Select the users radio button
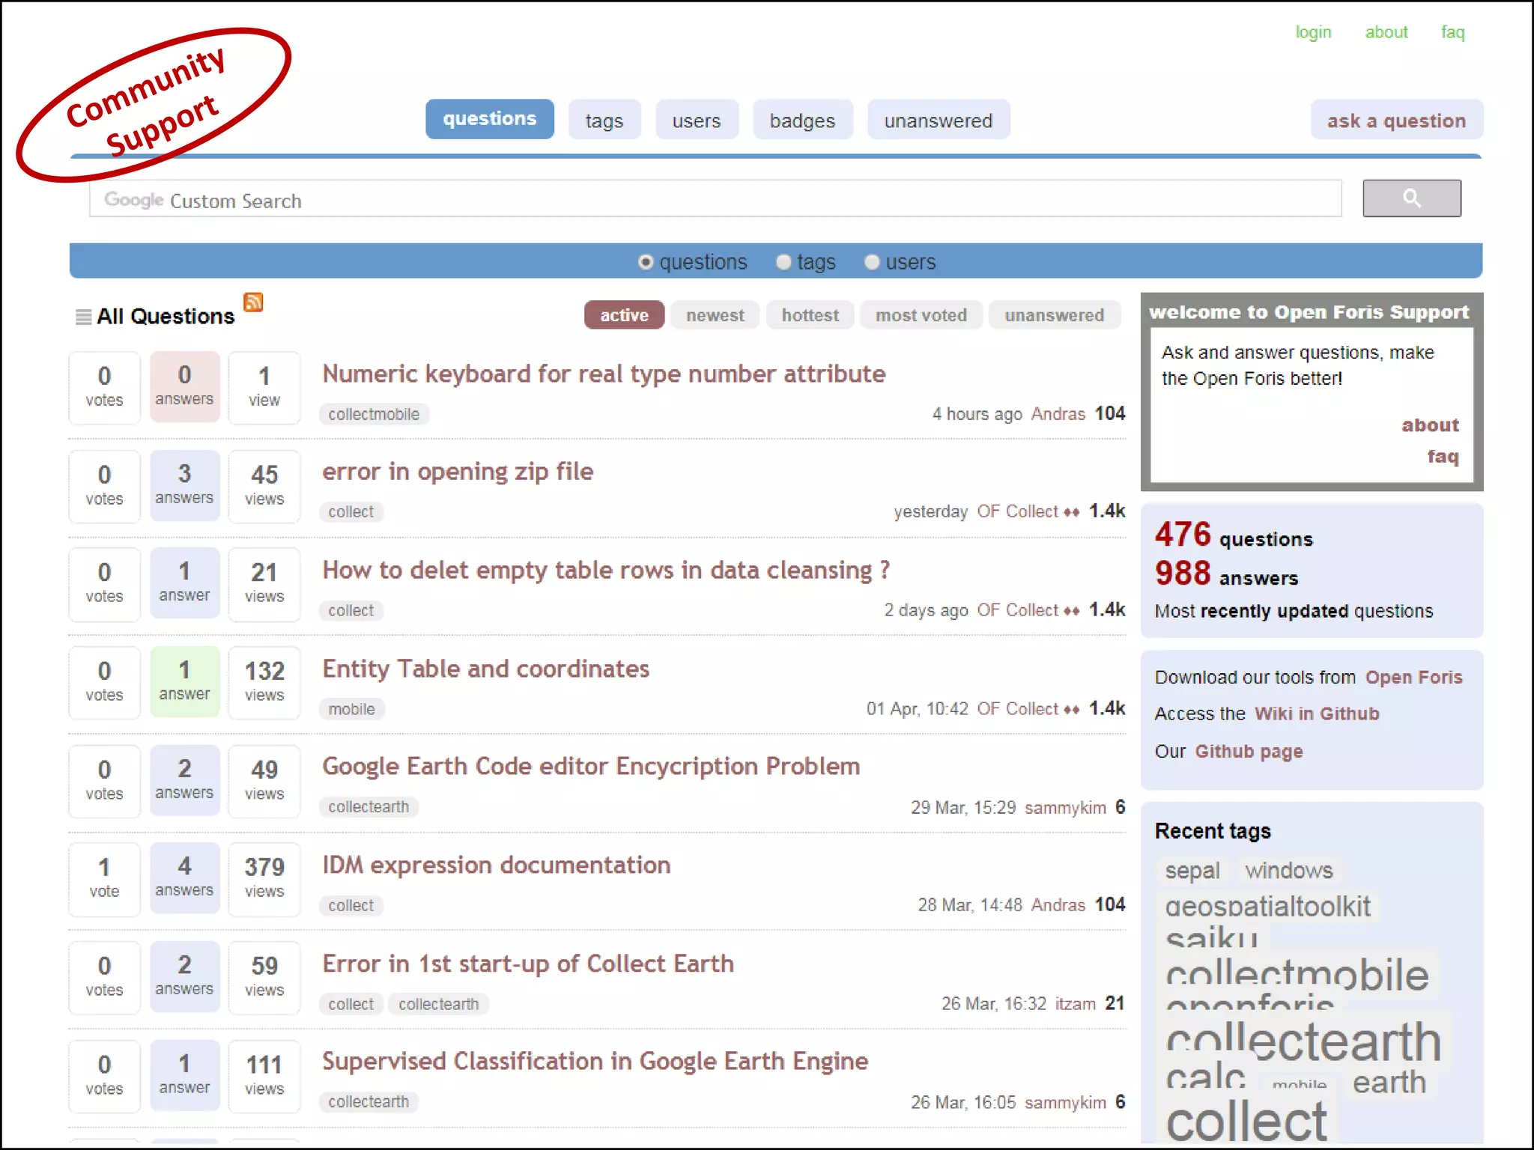1534x1150 pixels. (872, 262)
